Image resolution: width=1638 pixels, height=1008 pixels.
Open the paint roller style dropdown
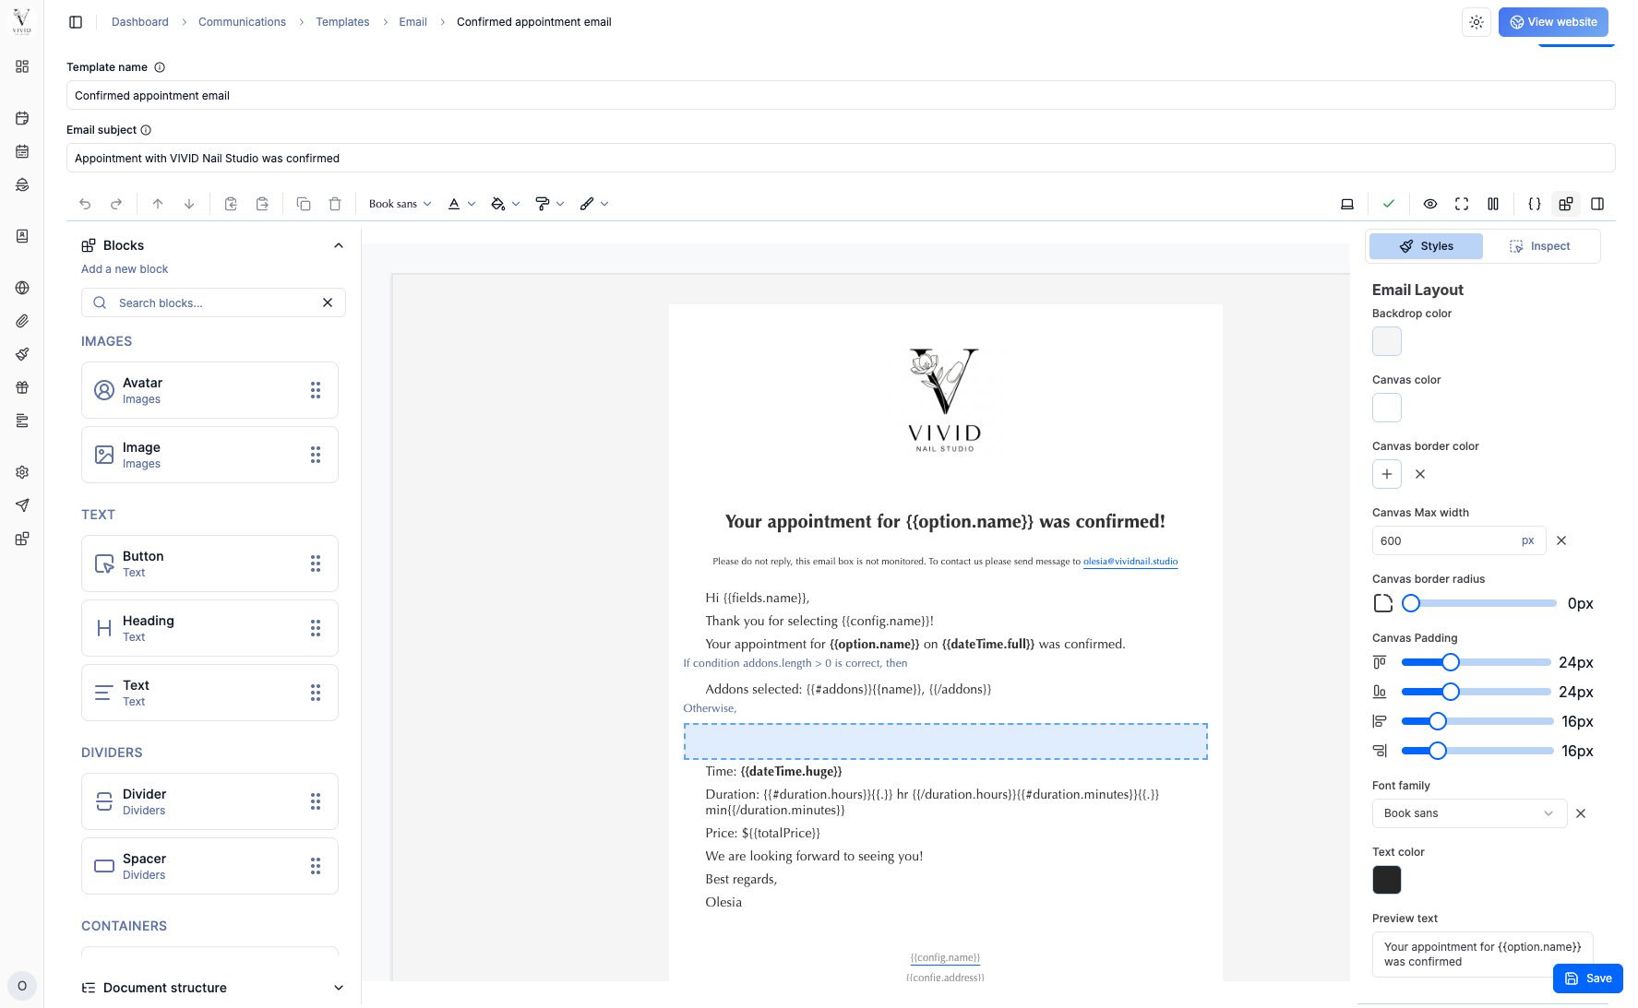tap(550, 204)
